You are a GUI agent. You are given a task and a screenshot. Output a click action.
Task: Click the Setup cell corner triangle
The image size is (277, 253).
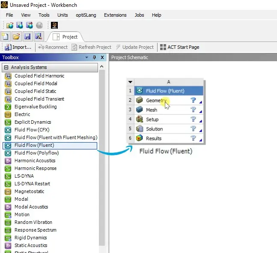coord(200,121)
